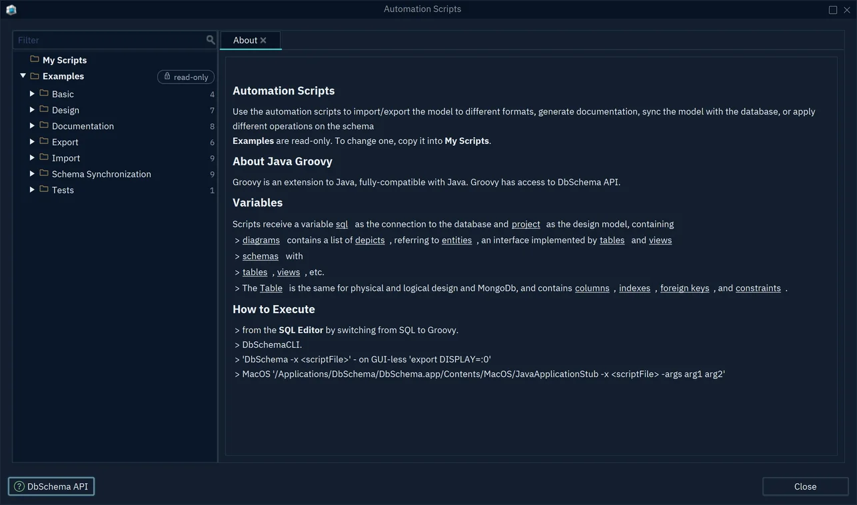Viewport: 857px width, 505px height.
Task: Click the Close button
Action: pos(805,486)
